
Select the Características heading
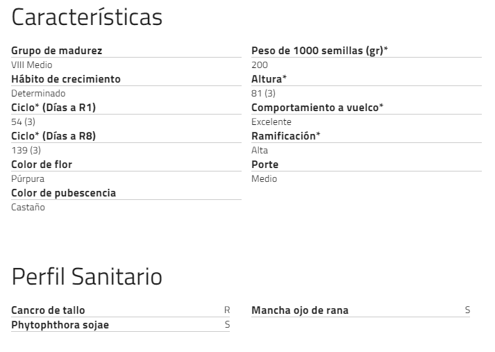(x=87, y=17)
